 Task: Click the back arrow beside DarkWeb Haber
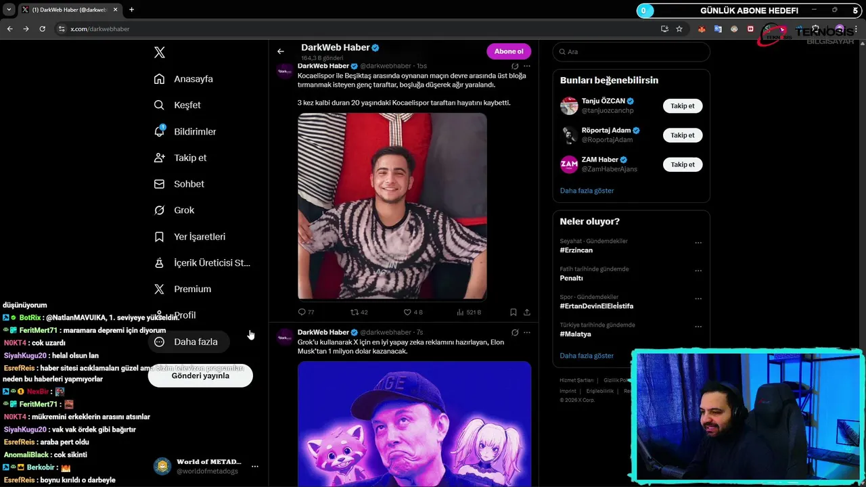281,51
